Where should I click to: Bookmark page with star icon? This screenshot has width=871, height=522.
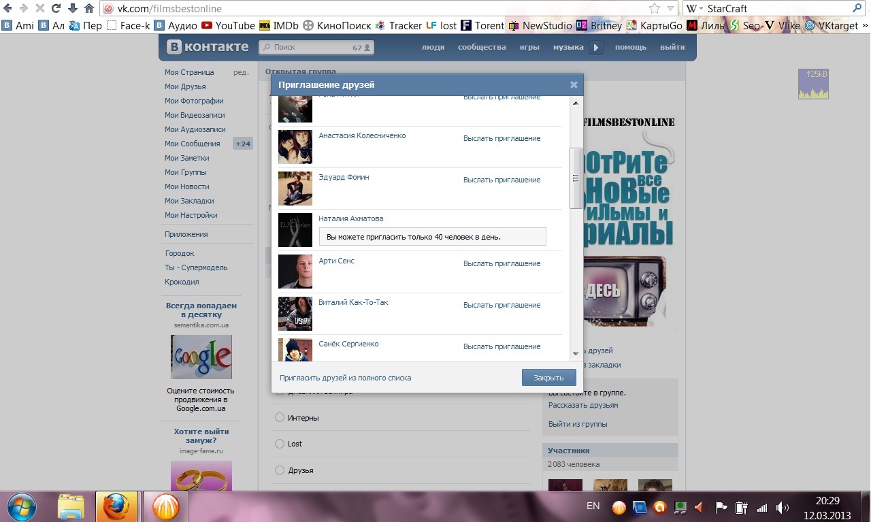654,8
